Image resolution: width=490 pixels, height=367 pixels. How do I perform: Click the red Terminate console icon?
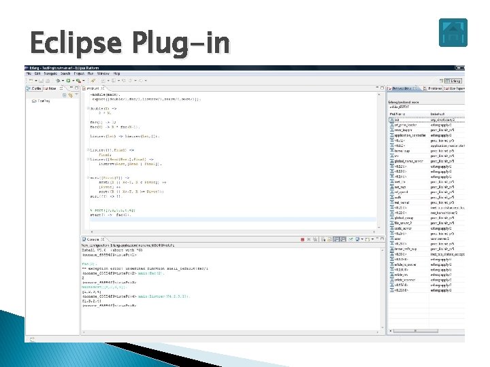pyautogui.click(x=302, y=239)
